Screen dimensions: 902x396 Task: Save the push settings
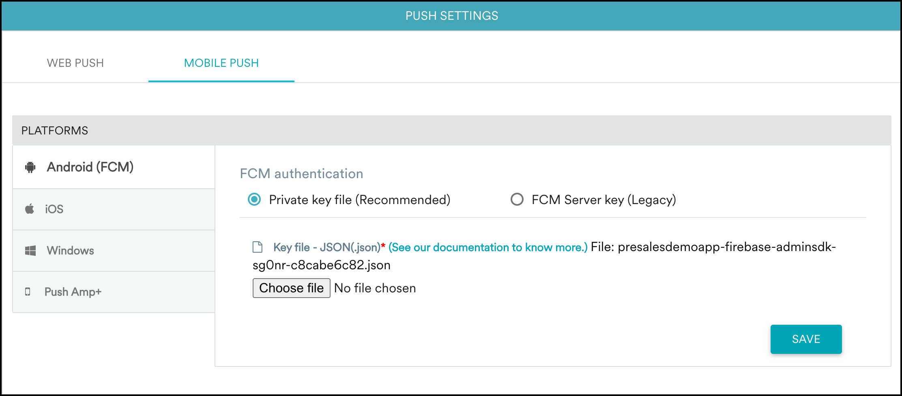(x=806, y=339)
